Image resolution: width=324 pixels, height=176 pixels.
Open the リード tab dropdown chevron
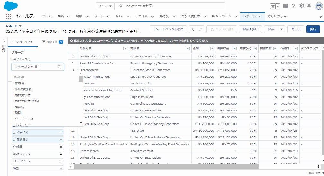(108, 16)
